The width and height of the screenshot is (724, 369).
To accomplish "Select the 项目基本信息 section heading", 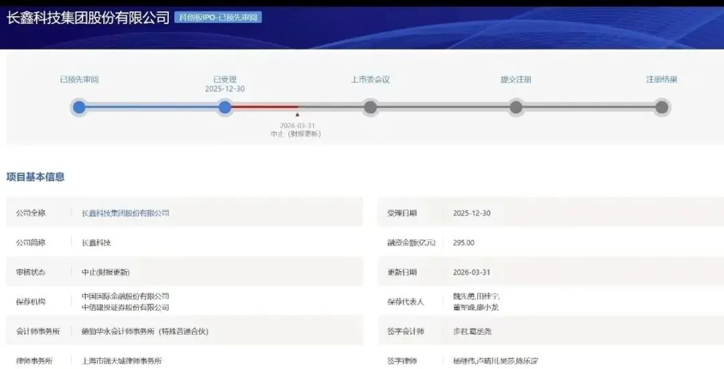I will [x=36, y=177].
